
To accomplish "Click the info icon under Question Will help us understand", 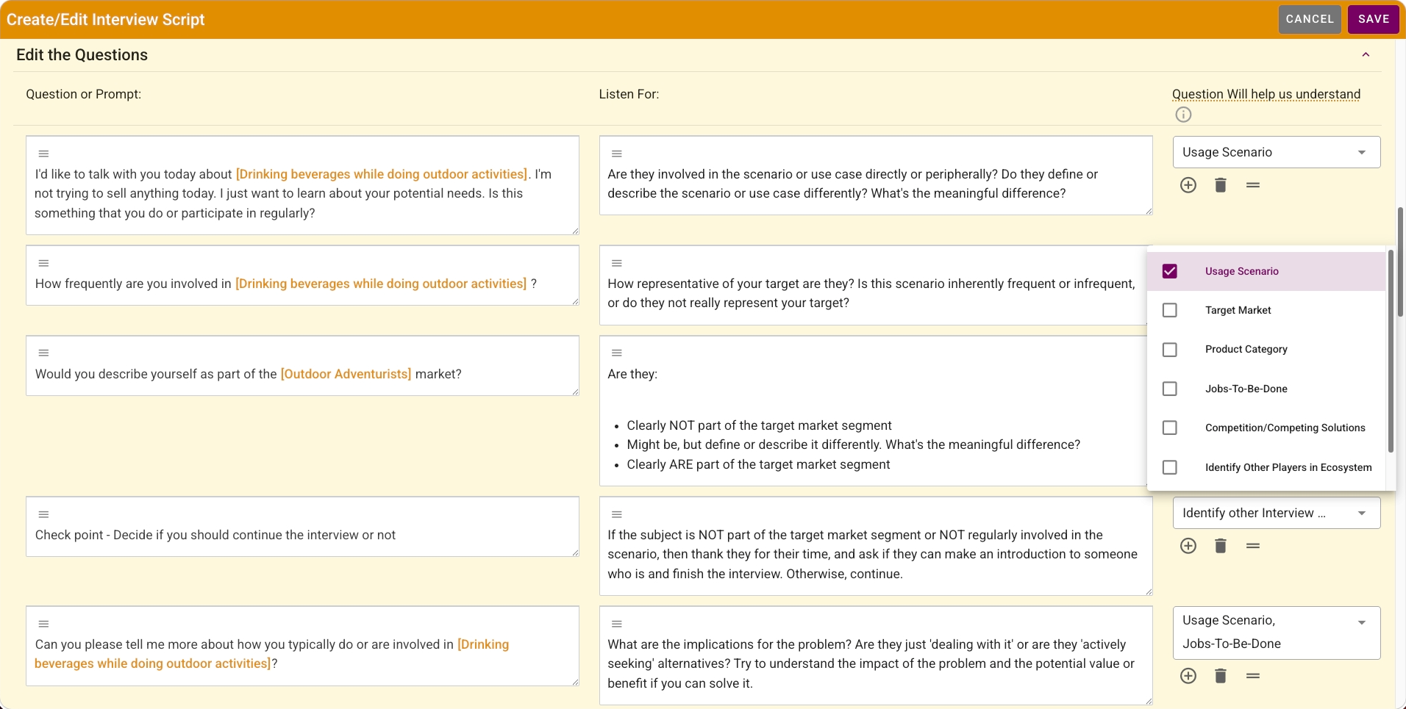I will click(1183, 115).
